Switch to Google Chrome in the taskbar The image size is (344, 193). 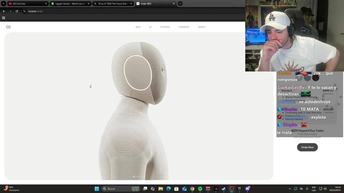(x=192, y=189)
